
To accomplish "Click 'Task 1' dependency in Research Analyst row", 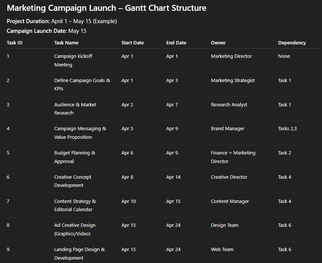I will click(284, 105).
